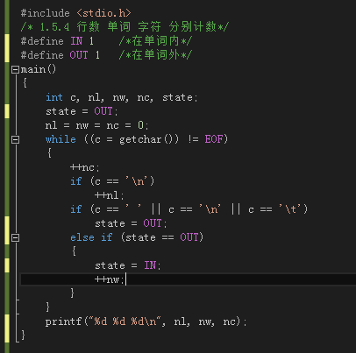Click on the printf function call
This screenshot has height=353, width=356.
(63, 321)
